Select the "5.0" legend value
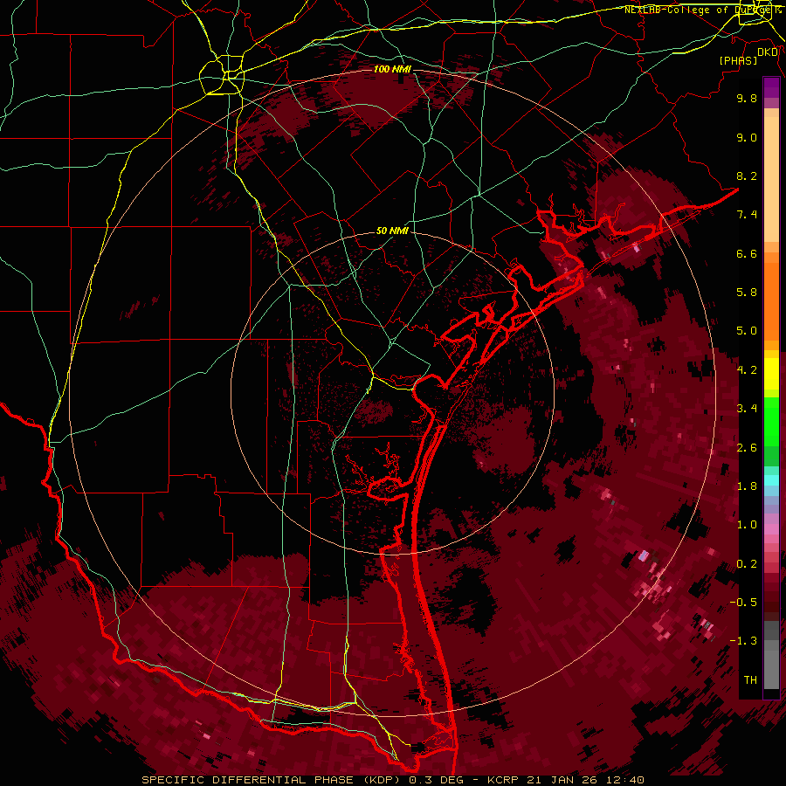The height and width of the screenshot is (786, 786). coord(747,331)
